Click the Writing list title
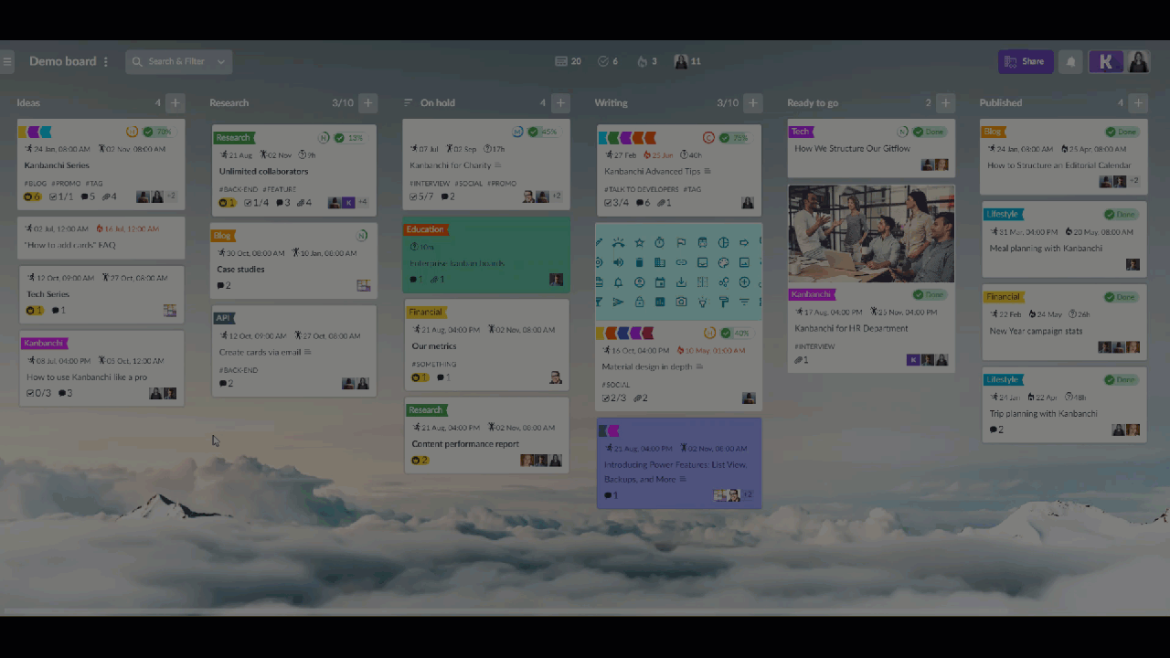 (x=611, y=103)
